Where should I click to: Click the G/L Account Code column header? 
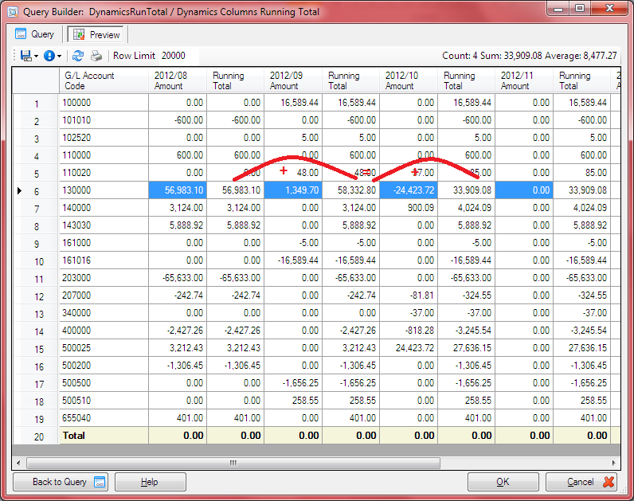click(x=104, y=80)
